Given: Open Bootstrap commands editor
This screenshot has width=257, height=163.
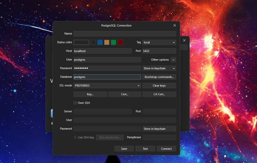Looking at the screenshot, I should (159, 77).
